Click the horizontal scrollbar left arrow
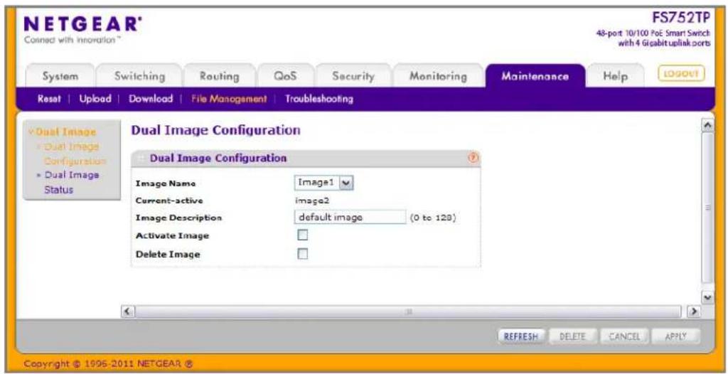 pyautogui.click(x=127, y=311)
